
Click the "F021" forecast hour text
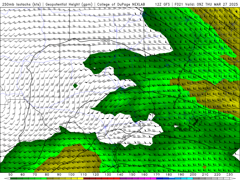pos(179,4)
